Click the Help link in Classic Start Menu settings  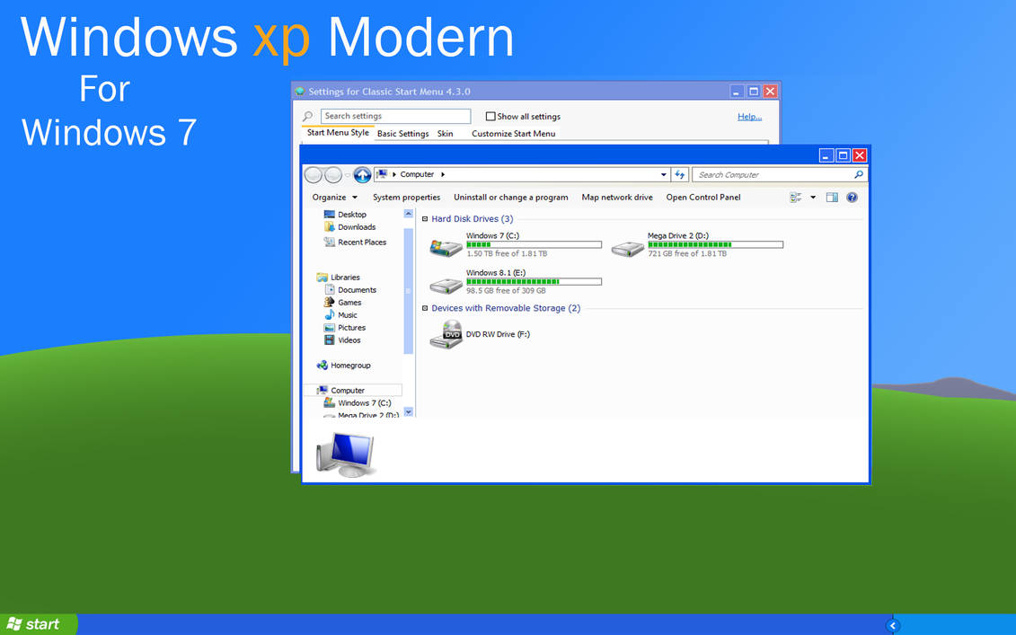click(x=748, y=116)
